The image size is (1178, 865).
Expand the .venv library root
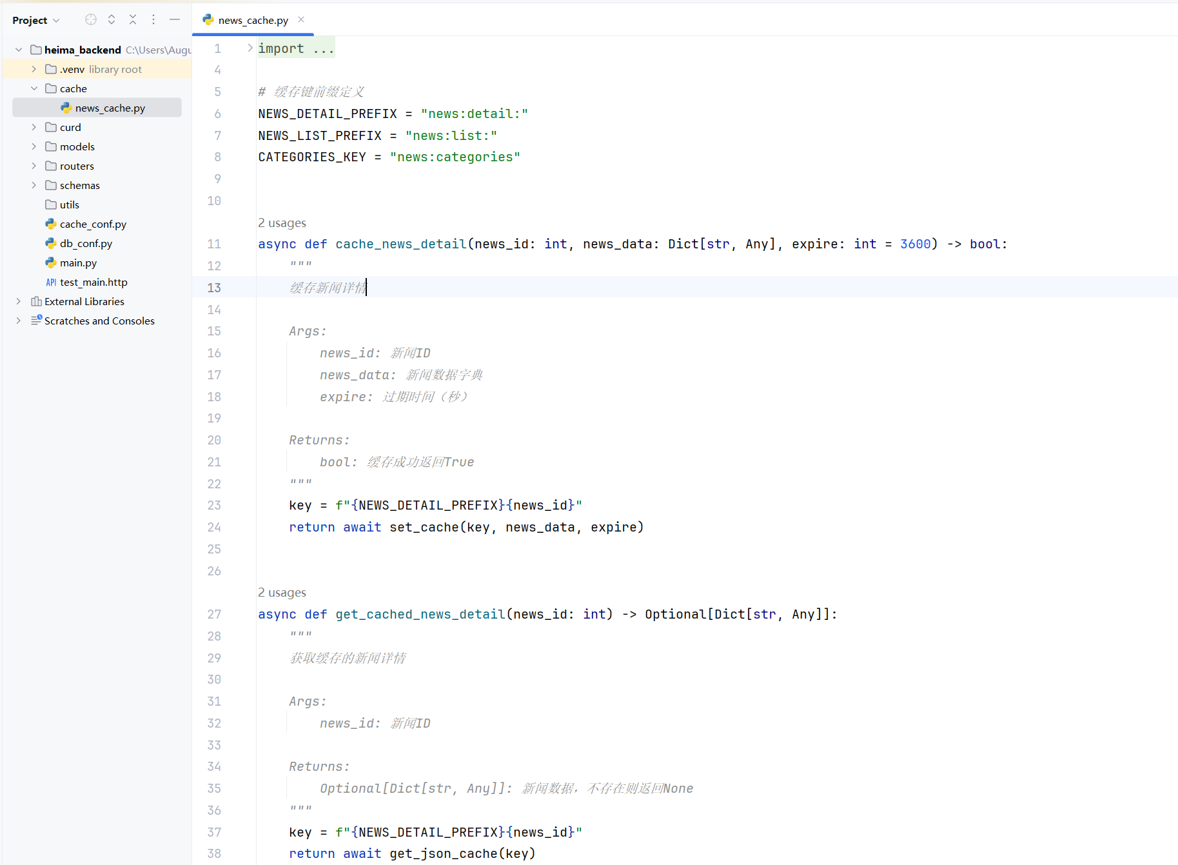click(34, 69)
